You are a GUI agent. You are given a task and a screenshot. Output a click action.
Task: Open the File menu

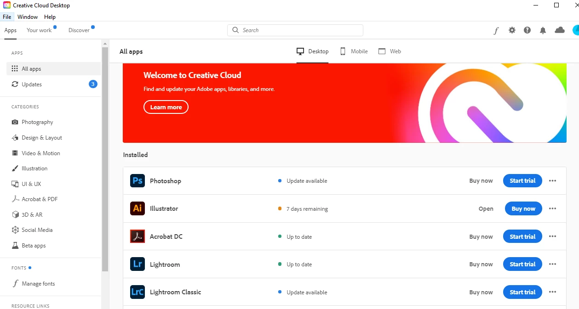point(7,17)
